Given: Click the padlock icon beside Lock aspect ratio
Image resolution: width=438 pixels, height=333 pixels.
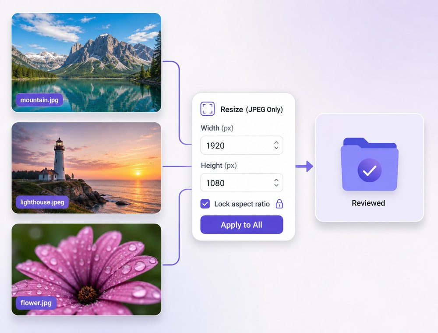Looking at the screenshot, I should click(279, 204).
